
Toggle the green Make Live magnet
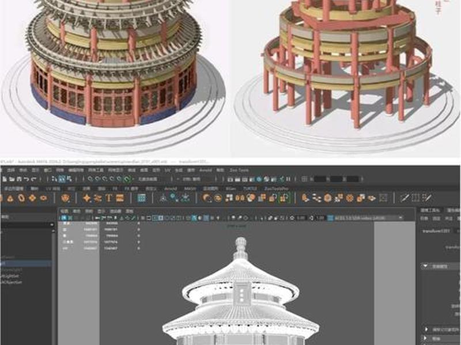pyautogui.click(x=127, y=179)
